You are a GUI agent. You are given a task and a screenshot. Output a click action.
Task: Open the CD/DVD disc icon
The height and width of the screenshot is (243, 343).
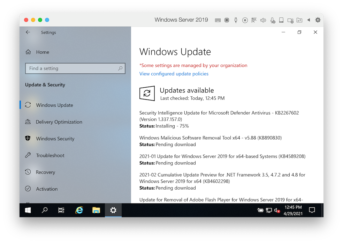pyautogui.click(x=245, y=20)
